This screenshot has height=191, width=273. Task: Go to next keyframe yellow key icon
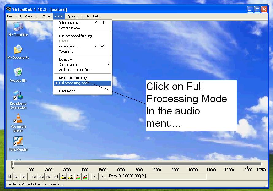71,177
